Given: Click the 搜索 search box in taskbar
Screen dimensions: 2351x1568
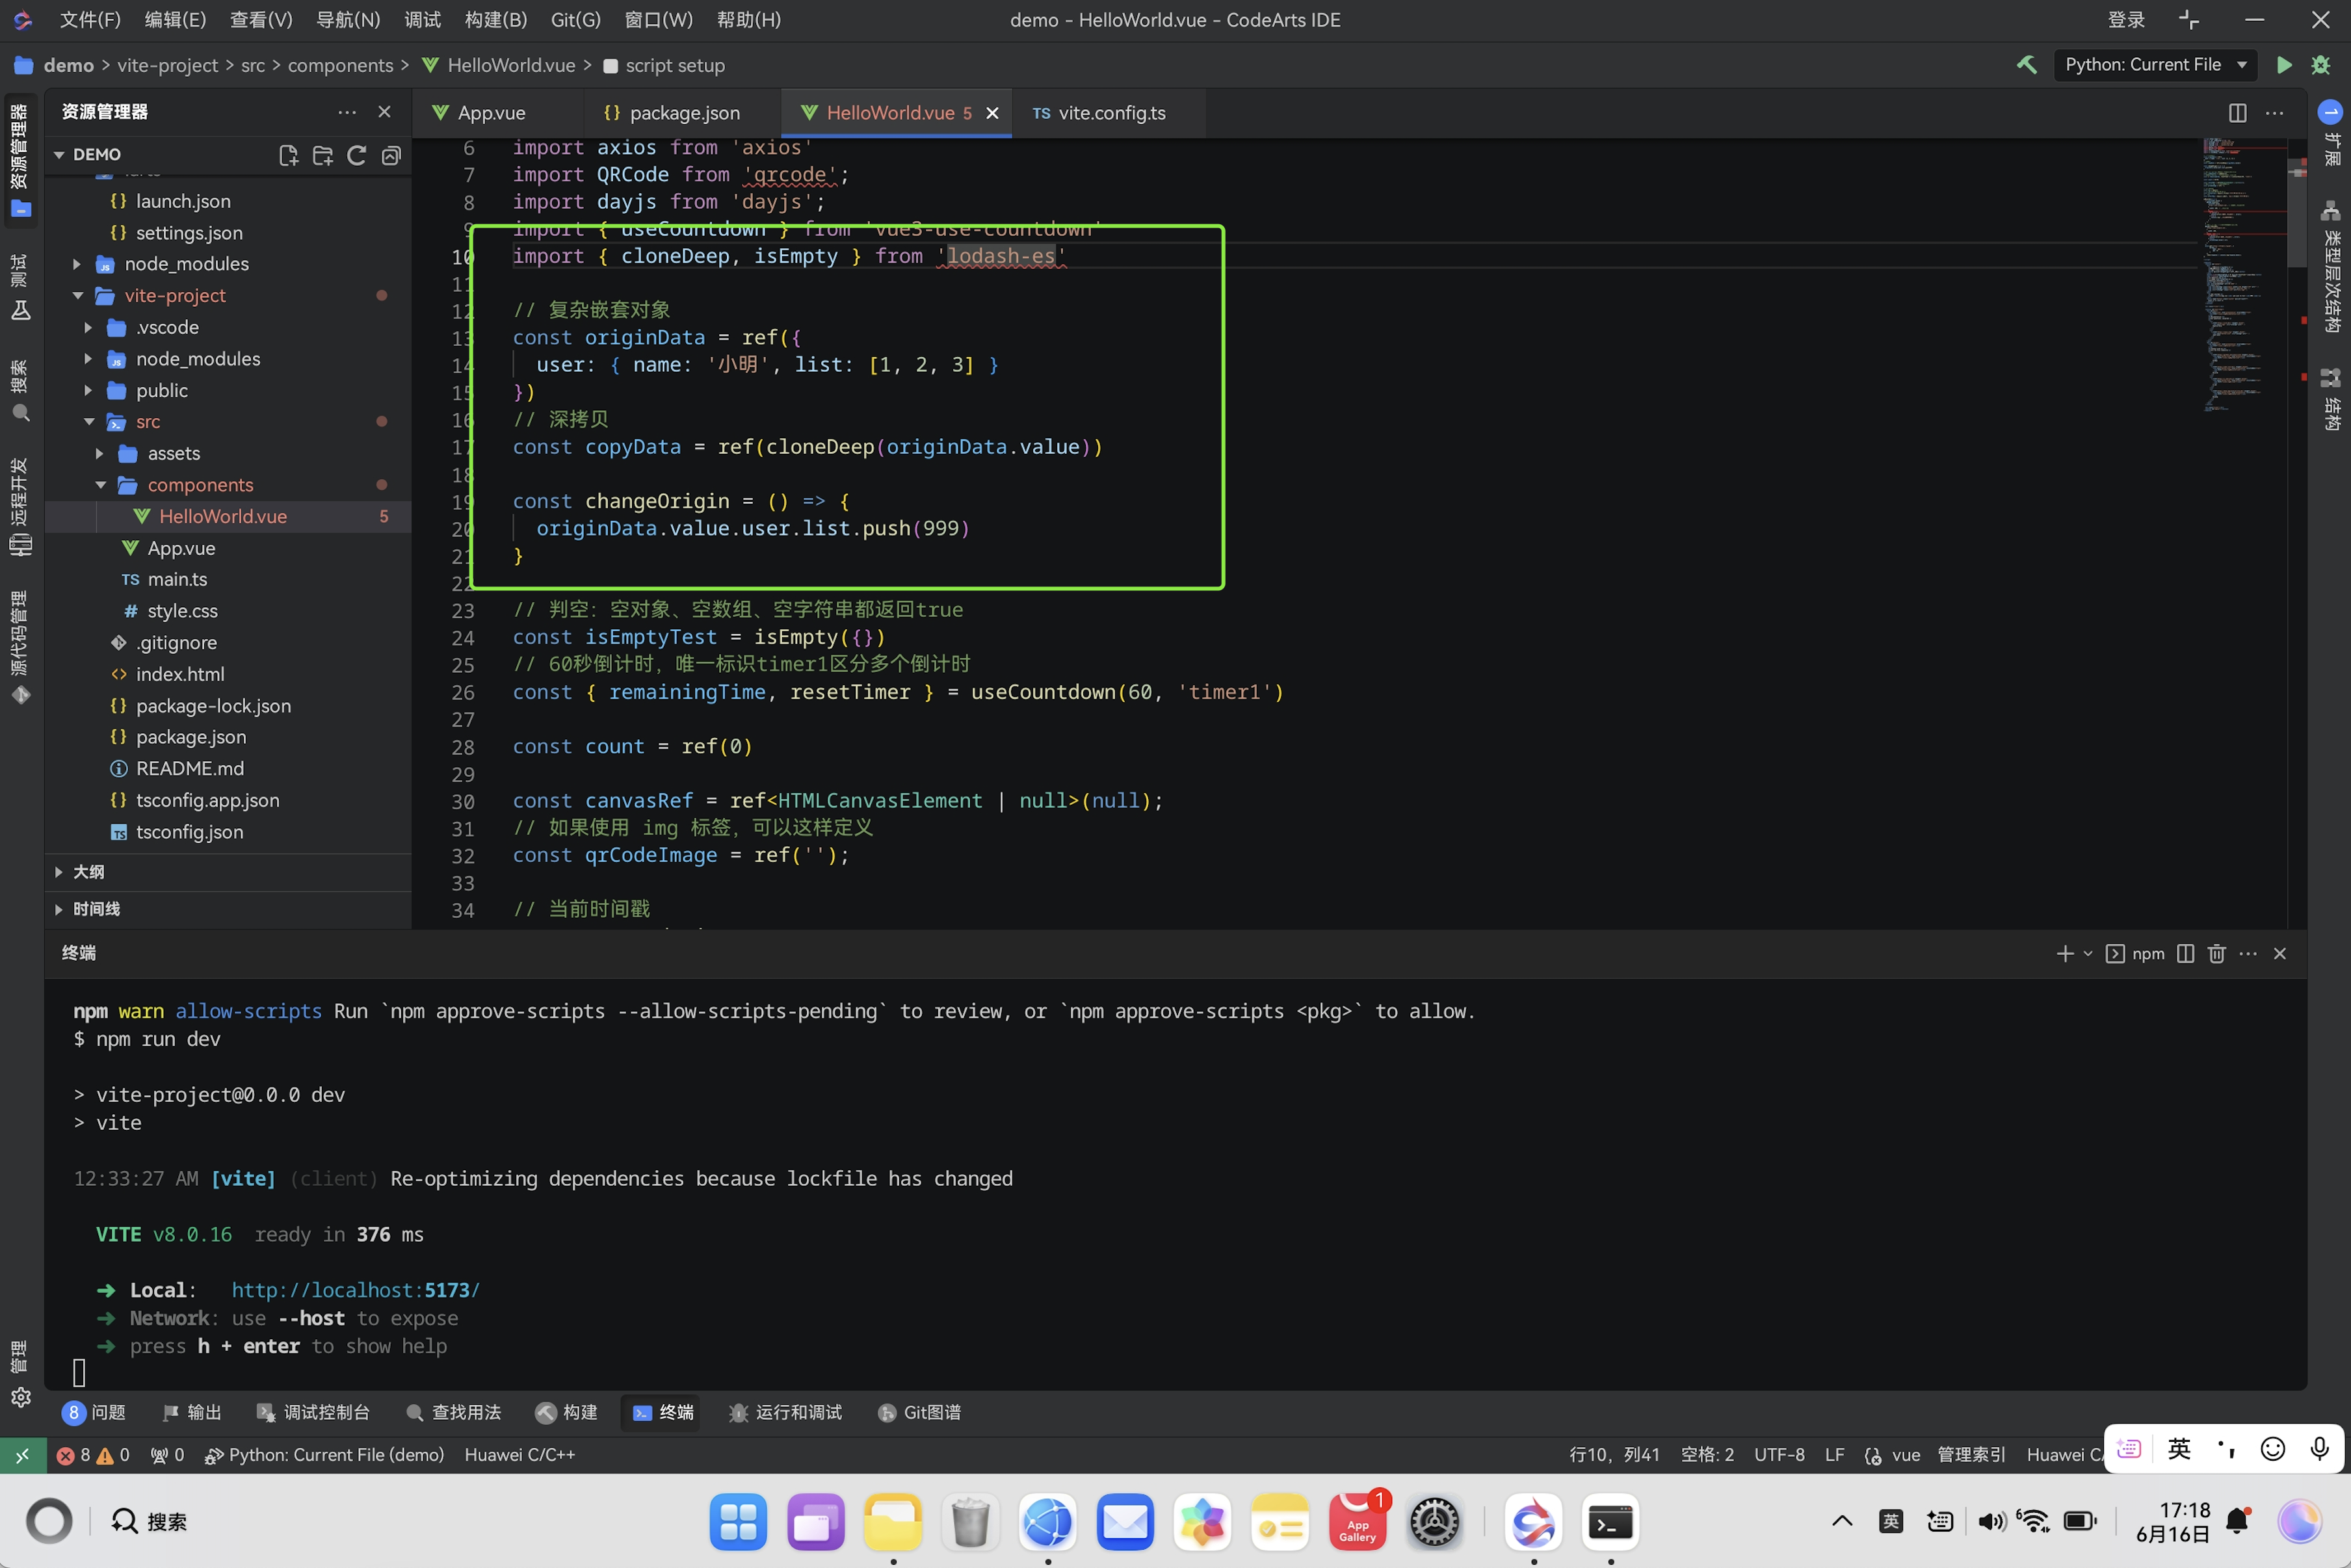Looking at the screenshot, I should tap(150, 1522).
